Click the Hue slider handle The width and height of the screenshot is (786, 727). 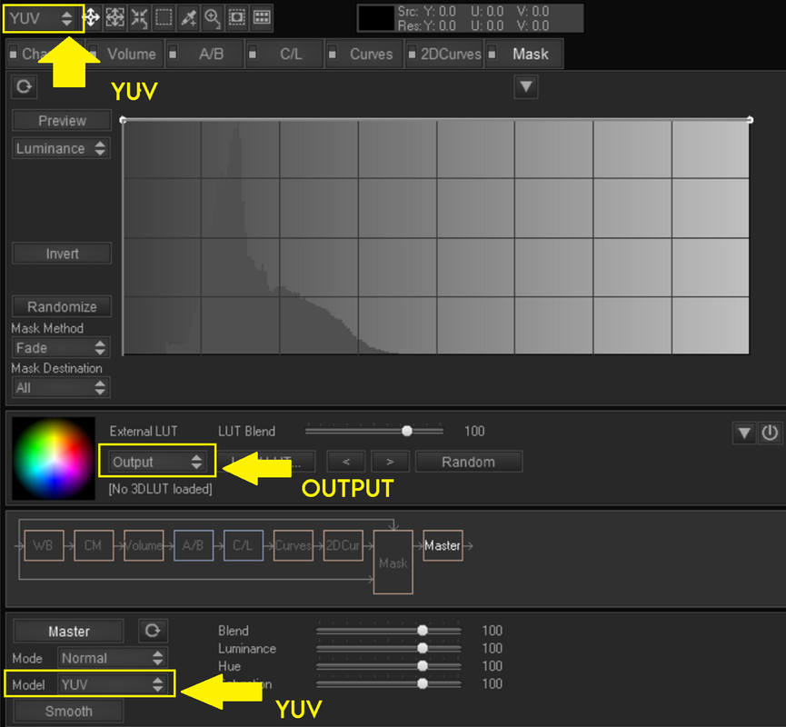[423, 666]
